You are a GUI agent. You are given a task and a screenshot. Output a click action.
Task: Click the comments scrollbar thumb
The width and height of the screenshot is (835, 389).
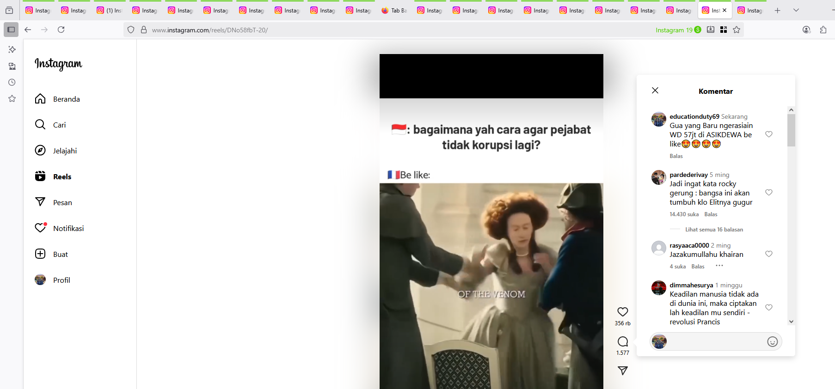tap(791, 130)
